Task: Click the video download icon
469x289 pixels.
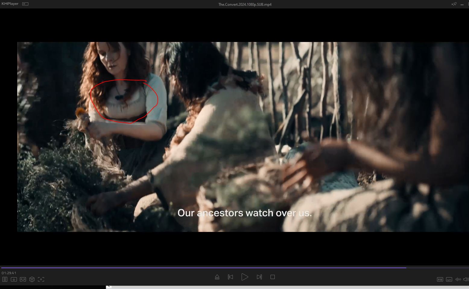Action: pyautogui.click(x=14, y=279)
